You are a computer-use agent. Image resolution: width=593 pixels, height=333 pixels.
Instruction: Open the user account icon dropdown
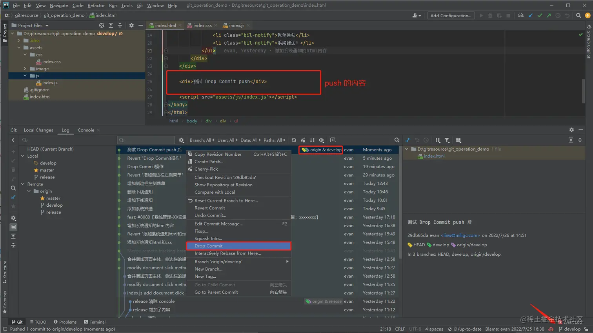point(417,16)
